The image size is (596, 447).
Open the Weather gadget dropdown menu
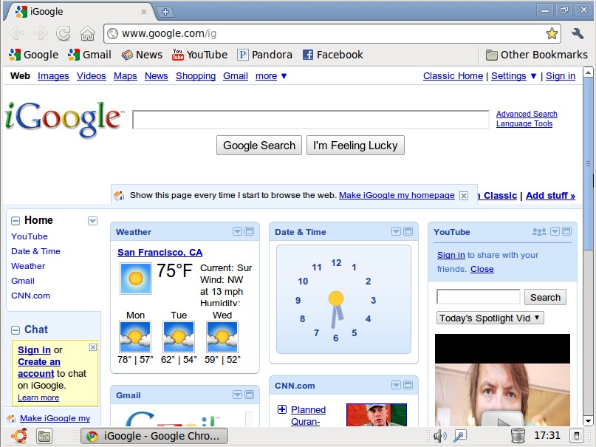pos(237,231)
